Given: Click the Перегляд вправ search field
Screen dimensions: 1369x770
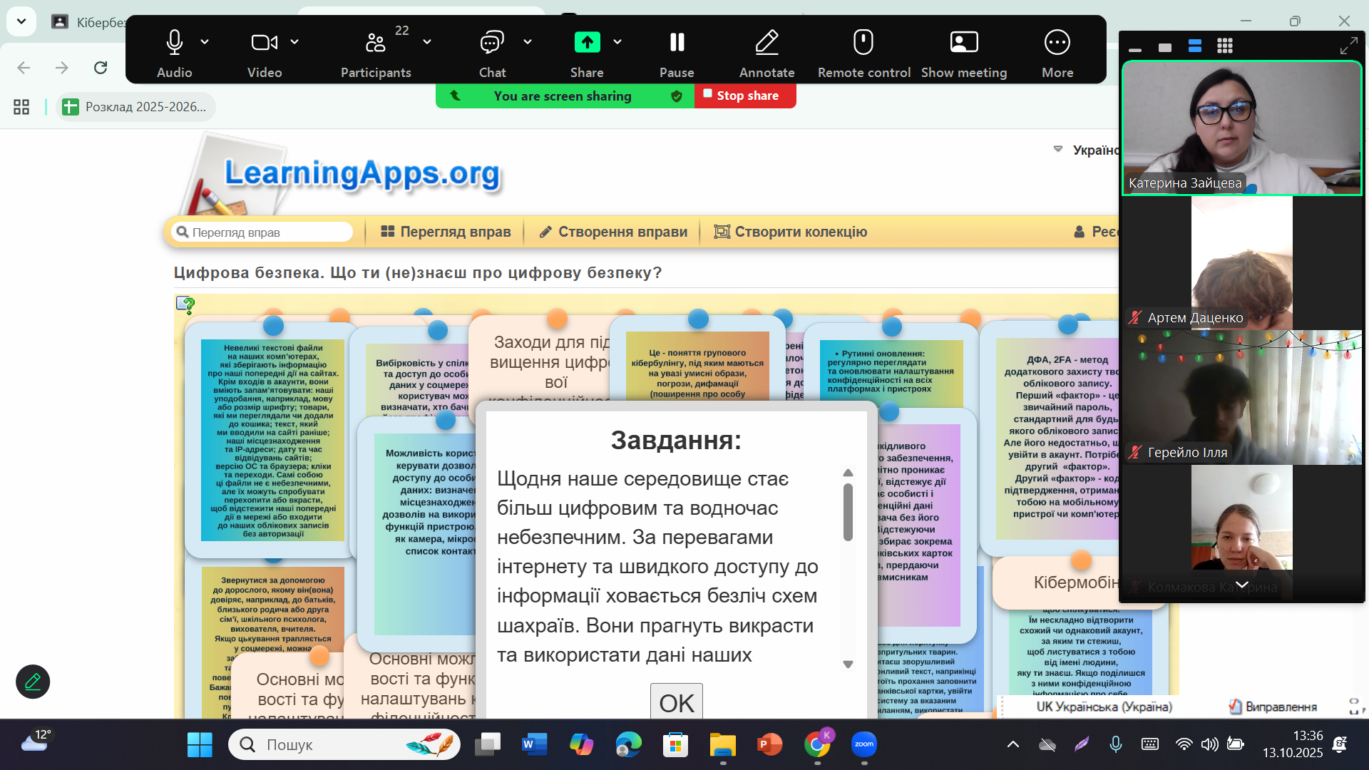Looking at the screenshot, I should pyautogui.click(x=264, y=232).
